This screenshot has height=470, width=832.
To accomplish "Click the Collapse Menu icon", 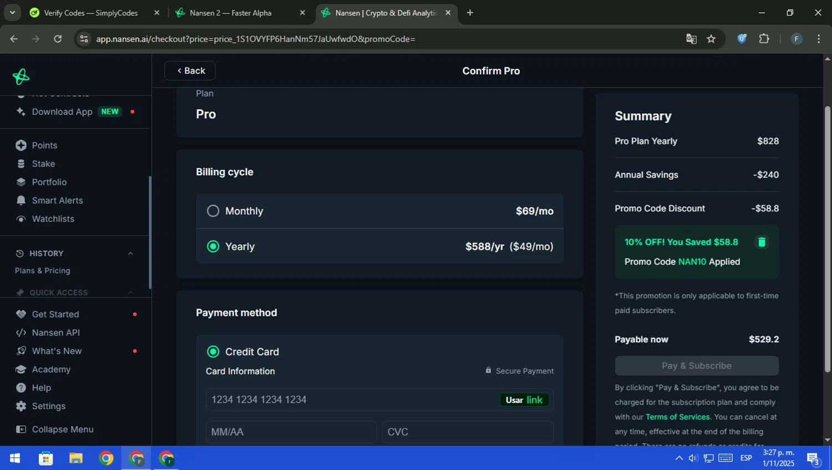I will (21, 429).
